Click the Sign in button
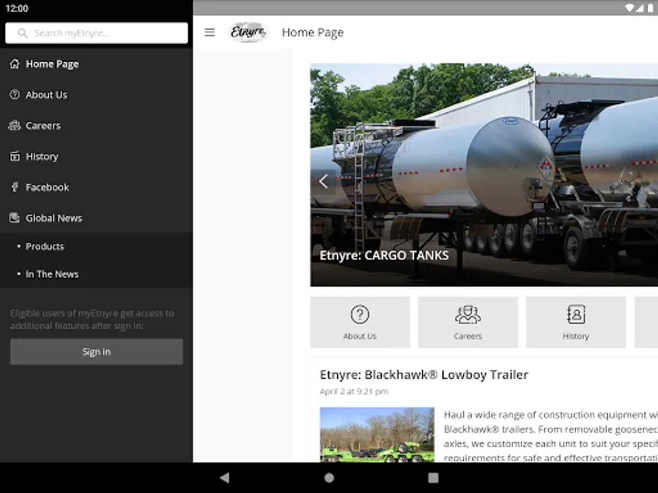Viewport: 658px width, 493px height. pos(97,352)
